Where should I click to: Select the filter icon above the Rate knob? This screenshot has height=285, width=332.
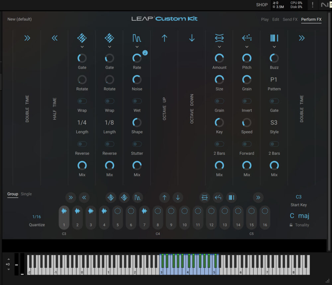coord(137,38)
